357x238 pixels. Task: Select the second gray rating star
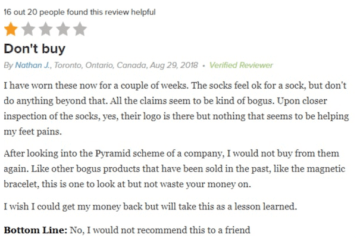(x=28, y=29)
